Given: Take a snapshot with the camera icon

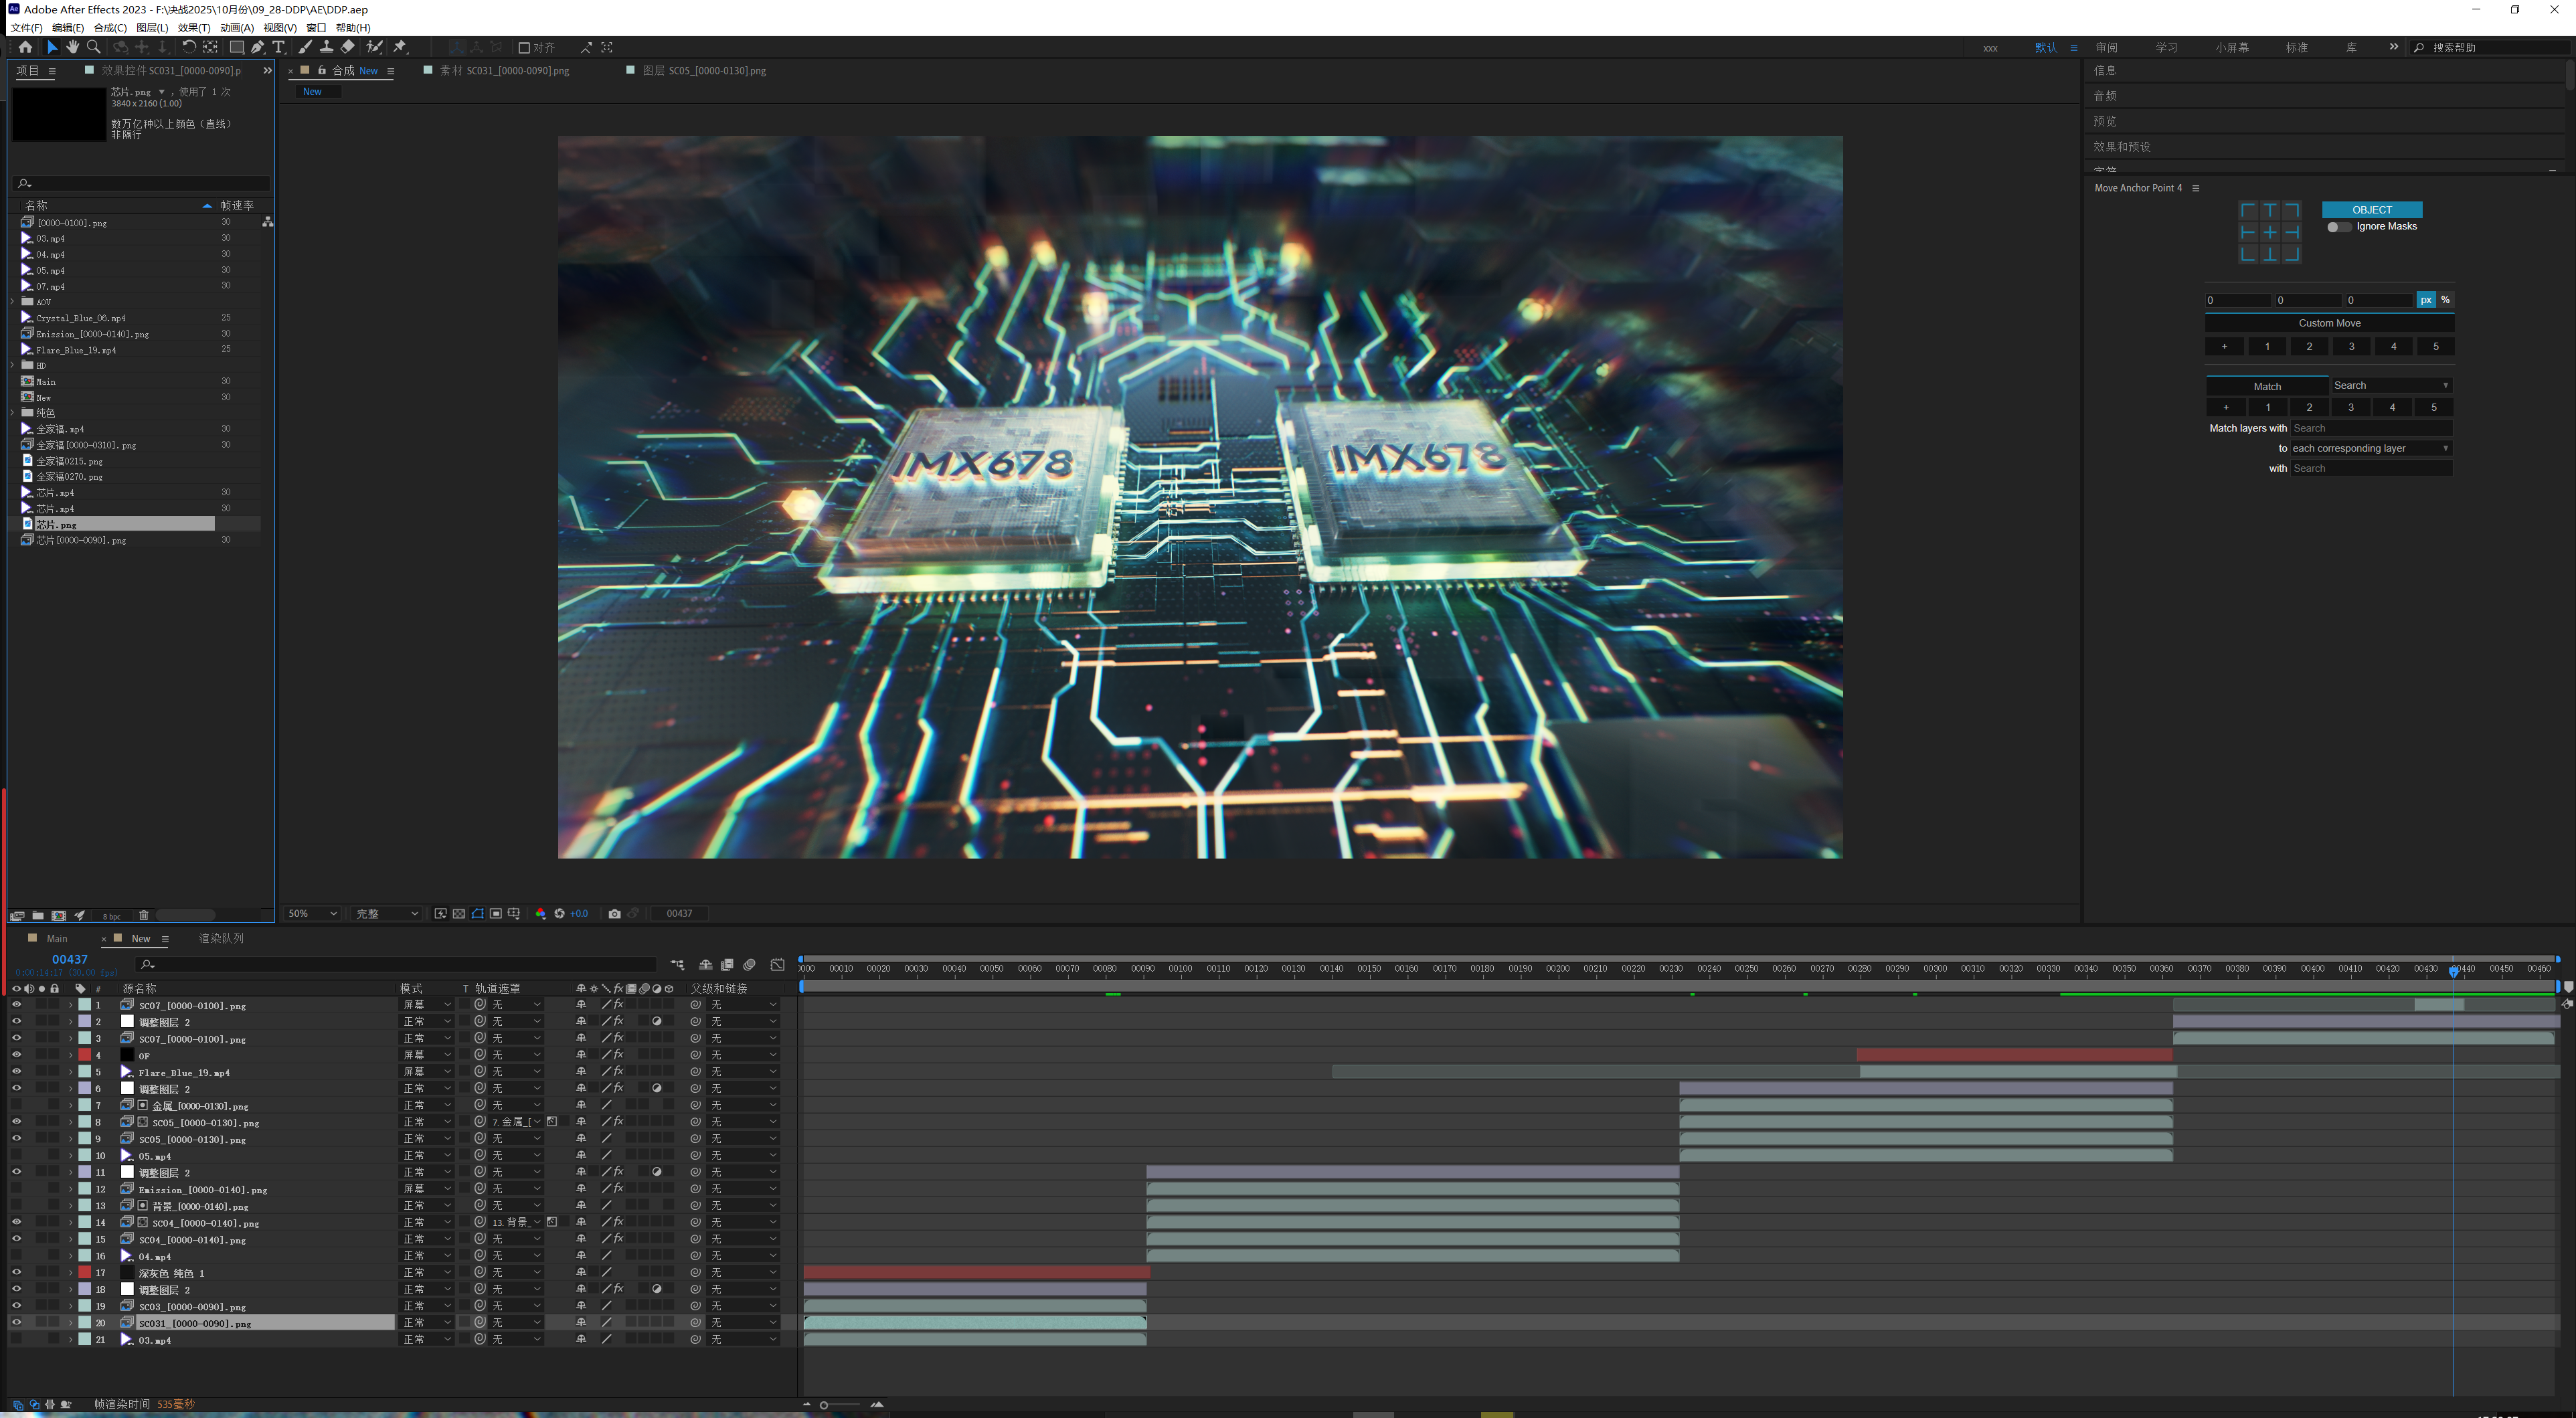Looking at the screenshot, I should (614, 913).
